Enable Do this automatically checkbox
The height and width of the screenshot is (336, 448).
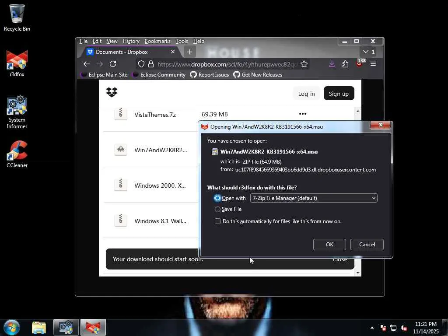pyautogui.click(x=217, y=221)
